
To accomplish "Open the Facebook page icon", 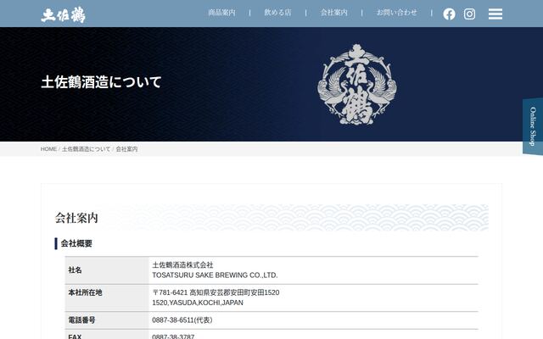I will point(449,14).
